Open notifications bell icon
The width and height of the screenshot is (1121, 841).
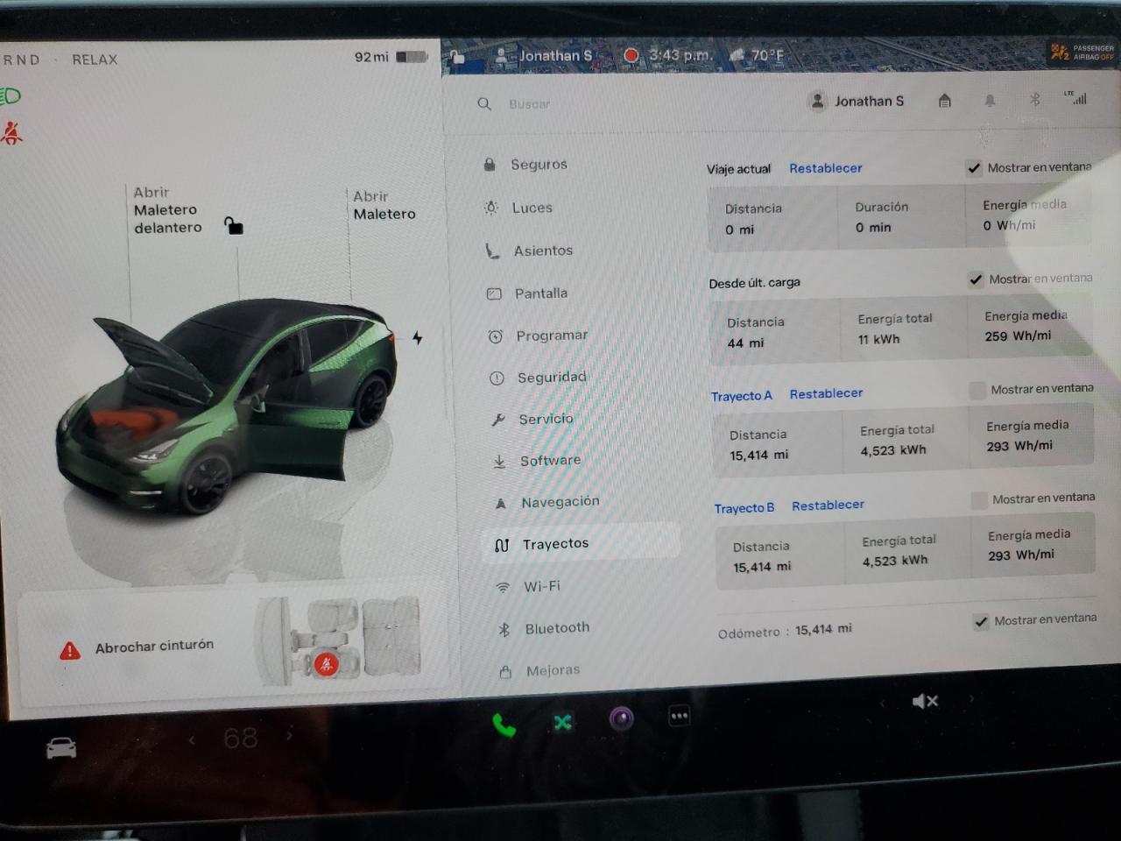tap(990, 101)
